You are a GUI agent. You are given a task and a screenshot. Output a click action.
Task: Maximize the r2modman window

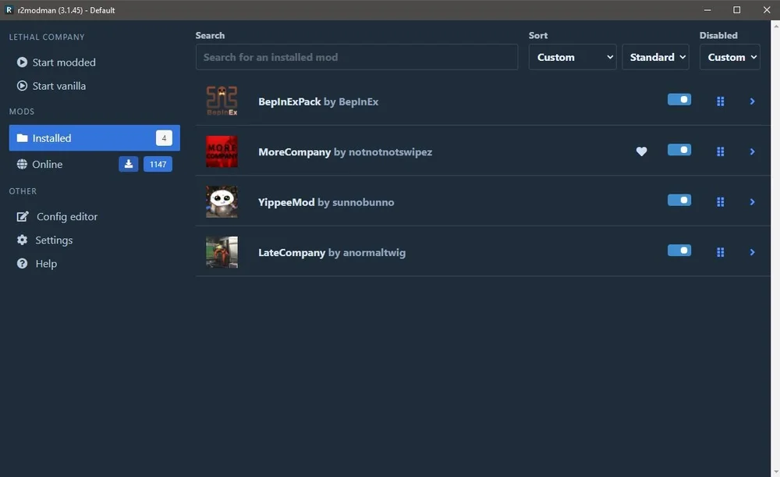737,10
